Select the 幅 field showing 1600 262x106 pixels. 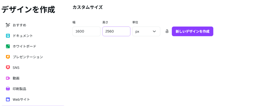coord(86,31)
